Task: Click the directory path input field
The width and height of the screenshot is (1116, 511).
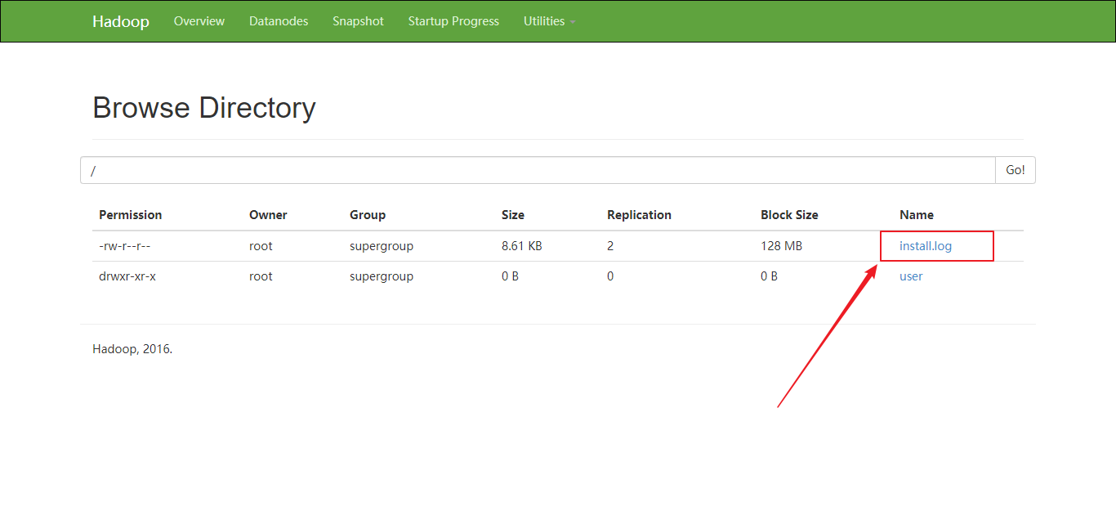Action: (538, 170)
